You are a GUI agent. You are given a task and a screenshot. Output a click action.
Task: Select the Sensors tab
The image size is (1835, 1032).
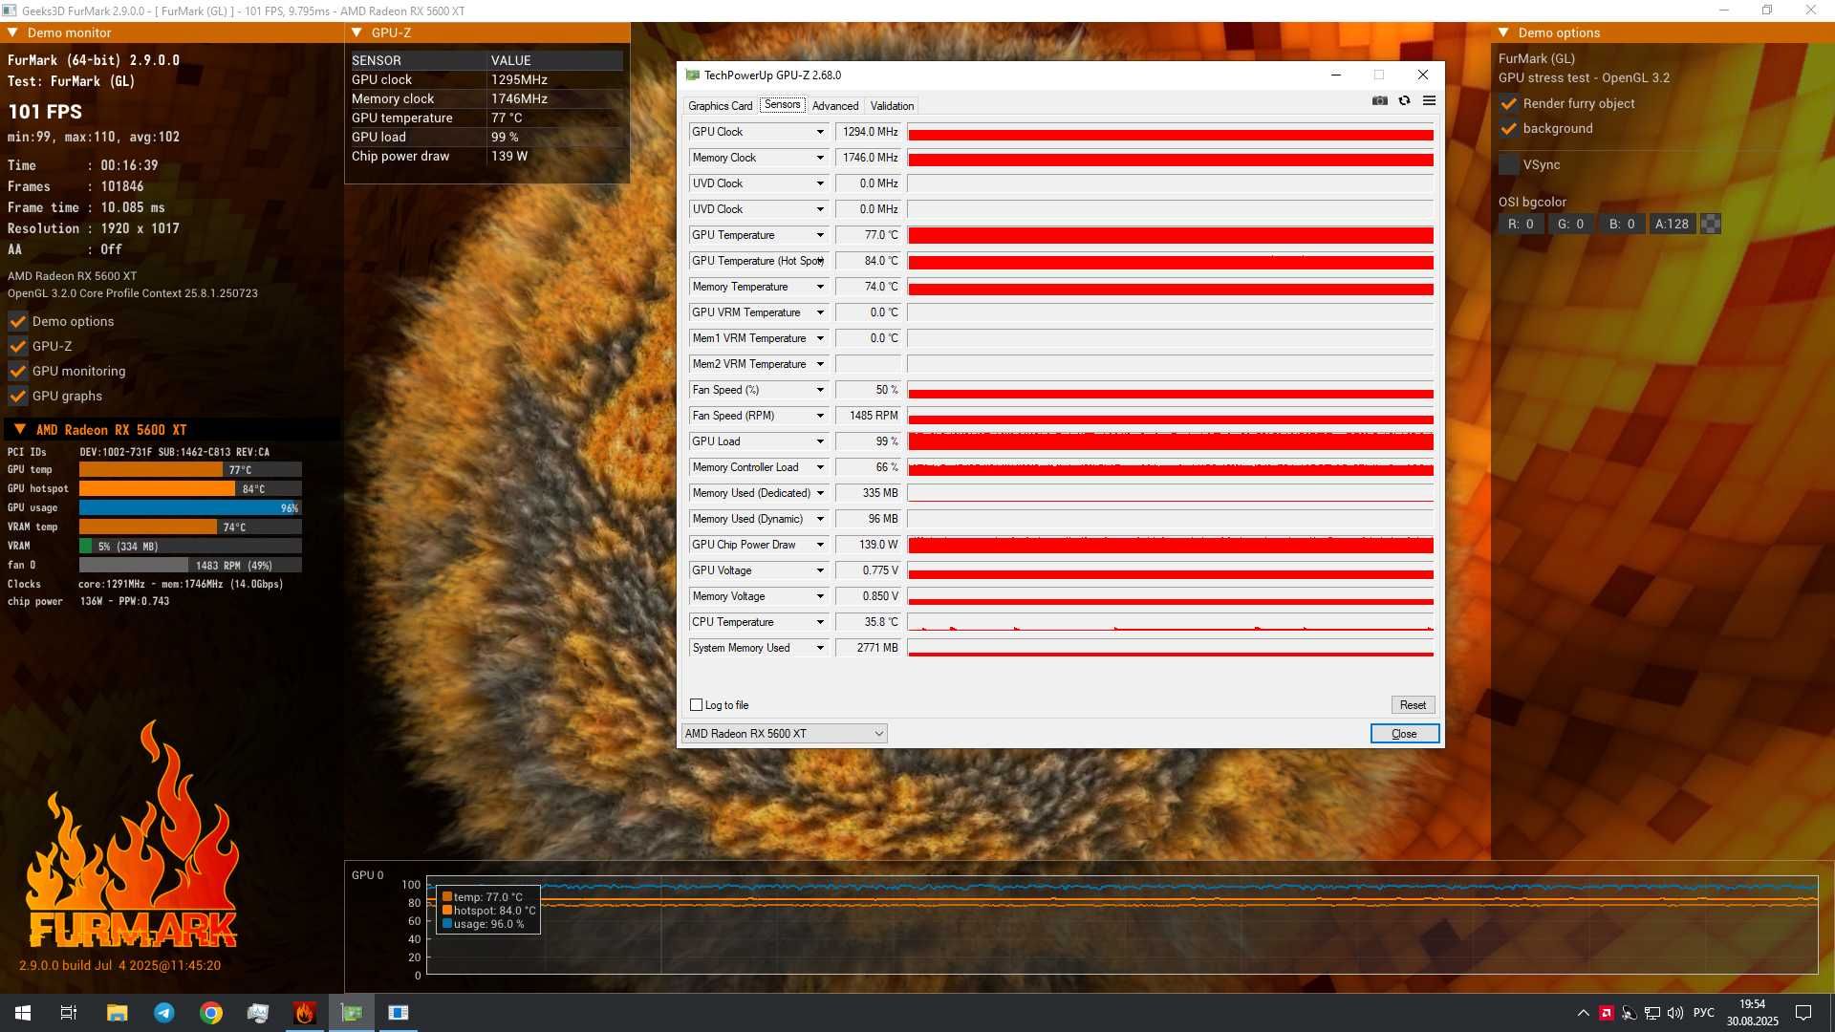(x=782, y=105)
